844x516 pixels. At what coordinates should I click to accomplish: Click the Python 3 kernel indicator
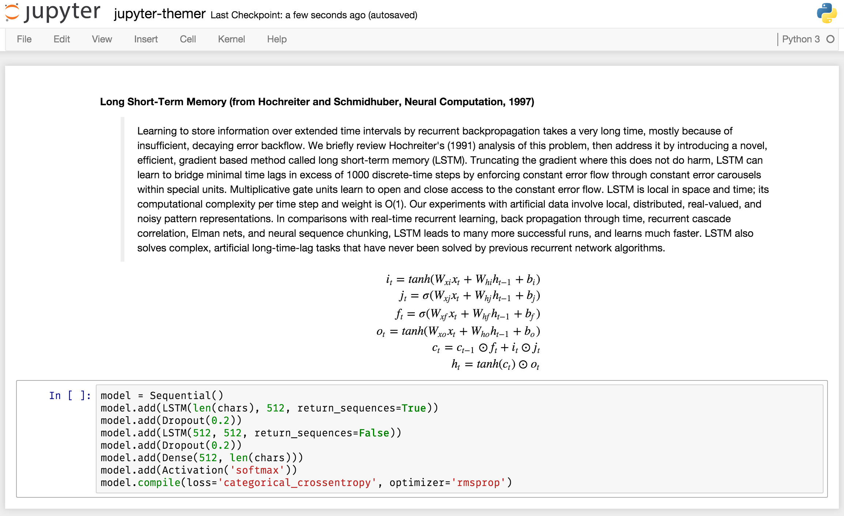[800, 39]
